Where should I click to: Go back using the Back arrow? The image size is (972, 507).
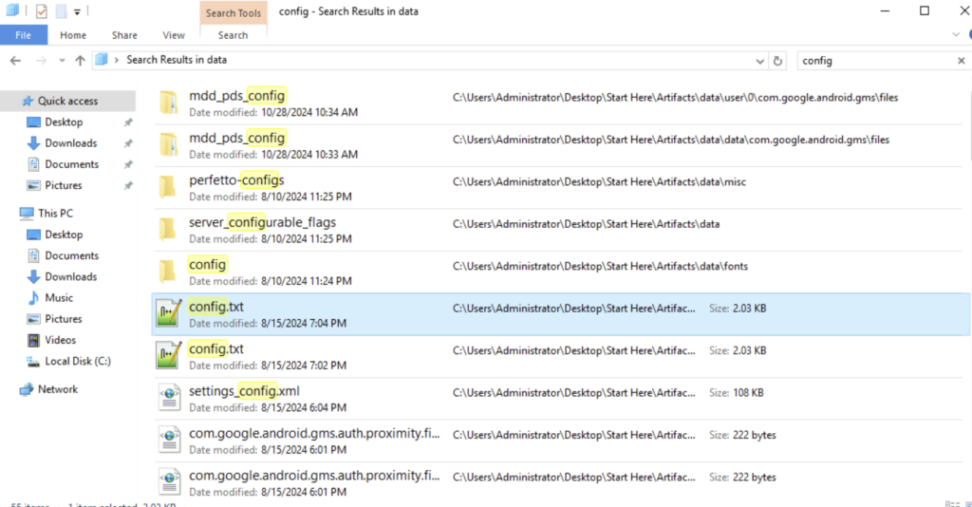[x=15, y=60]
